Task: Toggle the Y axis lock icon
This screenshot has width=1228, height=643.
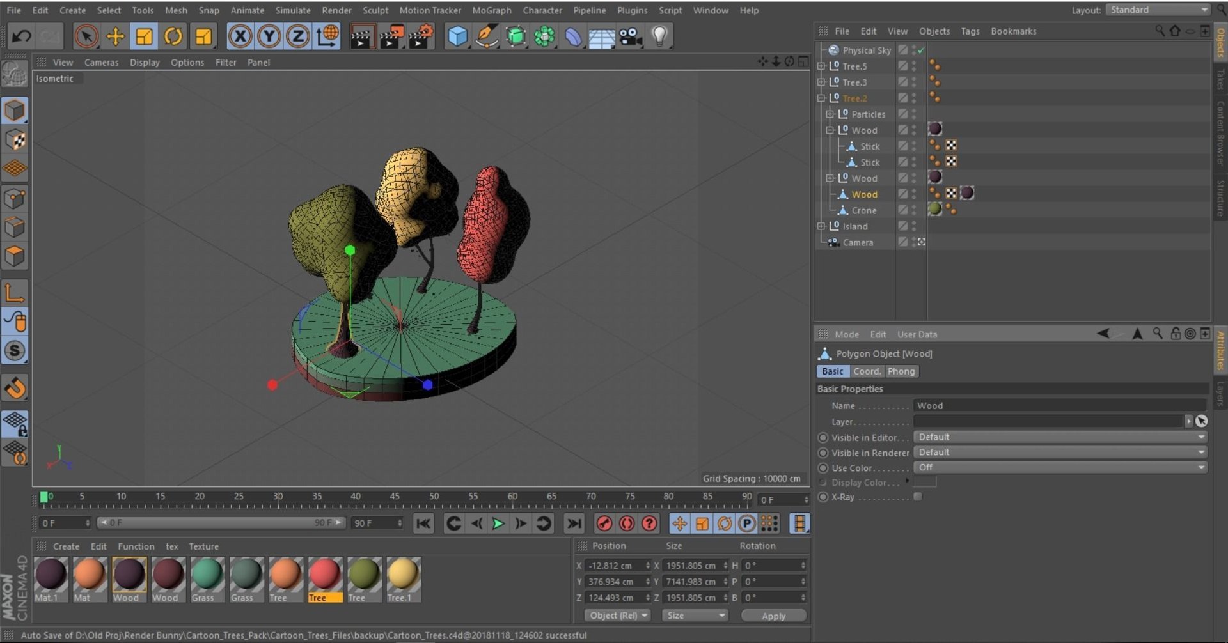Action: pyautogui.click(x=269, y=36)
